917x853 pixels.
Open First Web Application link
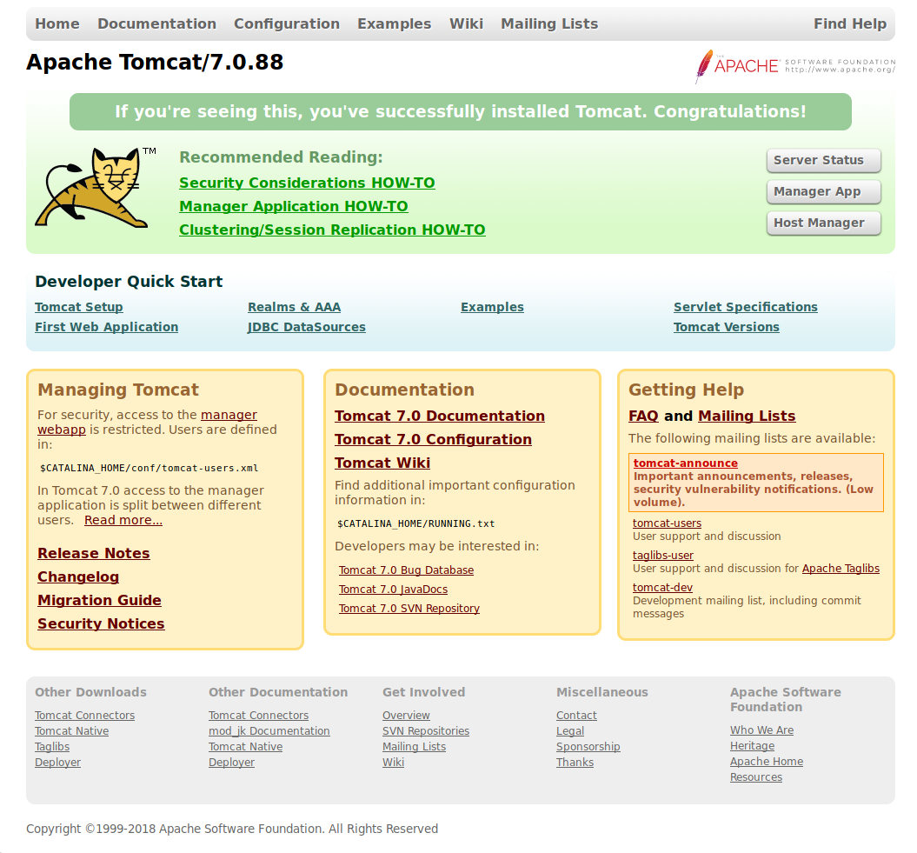[x=106, y=327]
